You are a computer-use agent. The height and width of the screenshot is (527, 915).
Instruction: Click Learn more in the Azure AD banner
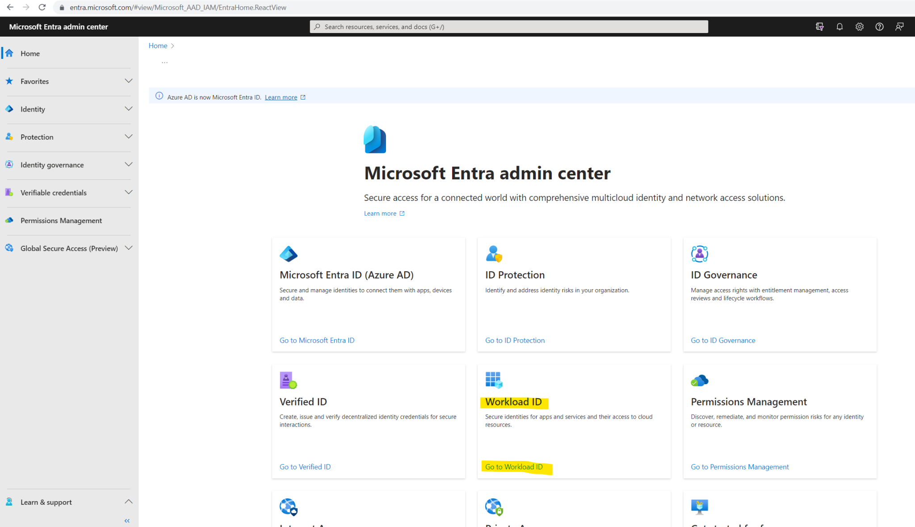coord(281,97)
